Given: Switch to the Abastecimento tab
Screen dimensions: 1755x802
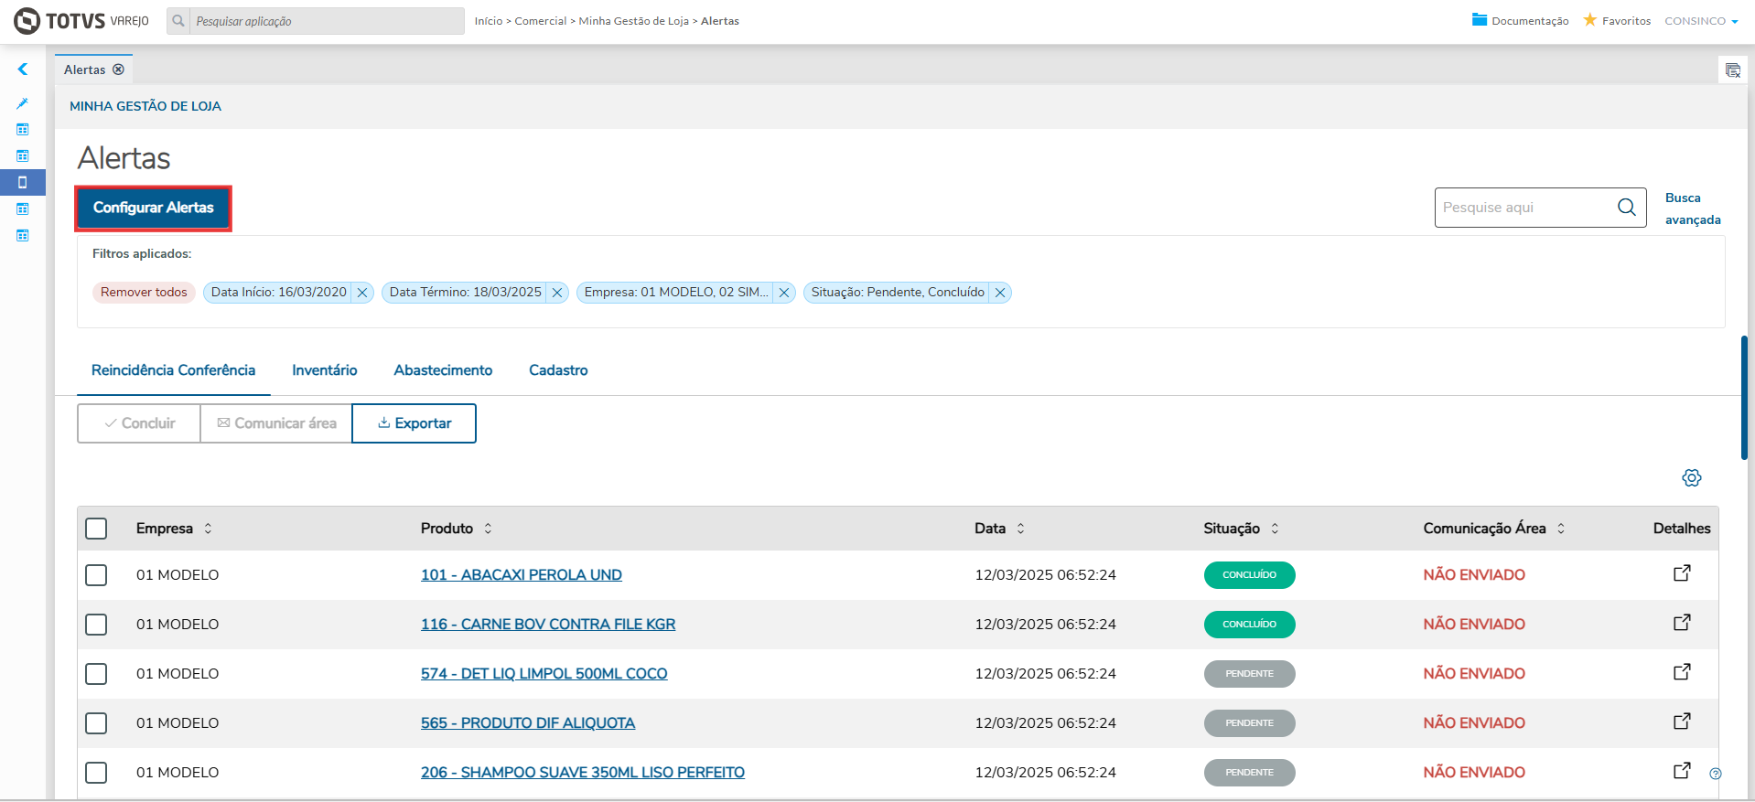Looking at the screenshot, I should click(x=443, y=370).
